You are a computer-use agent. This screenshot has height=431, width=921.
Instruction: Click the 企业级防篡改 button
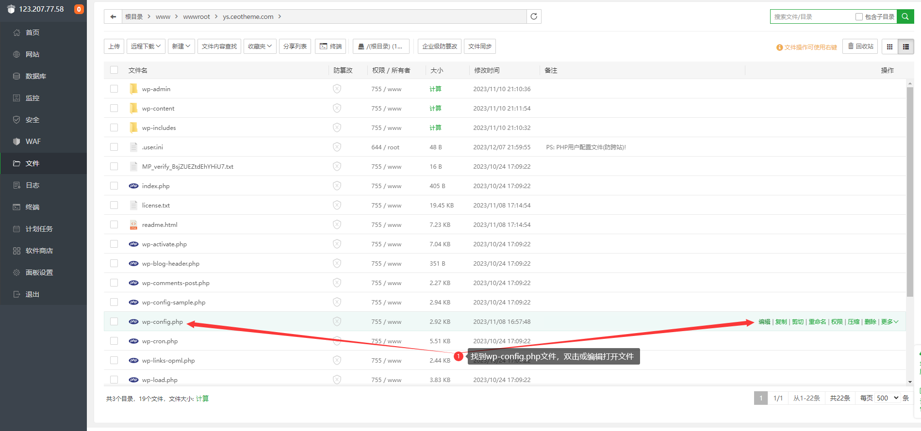tap(440, 47)
